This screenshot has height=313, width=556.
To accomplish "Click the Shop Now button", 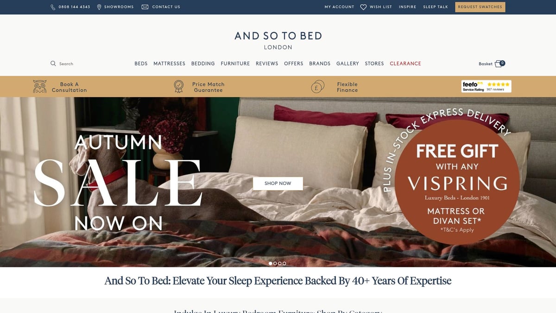I will click(278, 184).
